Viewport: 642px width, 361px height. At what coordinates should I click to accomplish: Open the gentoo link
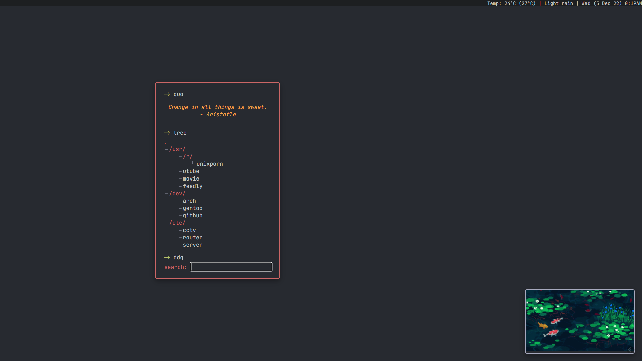click(192, 208)
